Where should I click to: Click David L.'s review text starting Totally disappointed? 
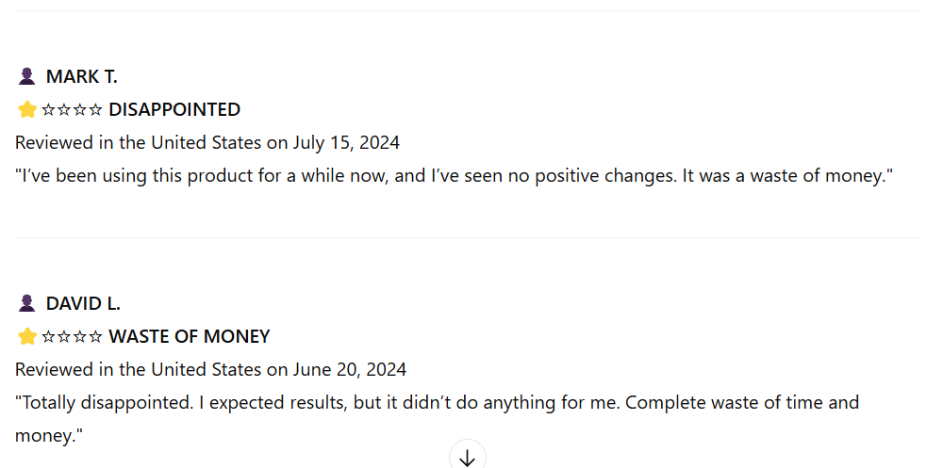pos(437,419)
